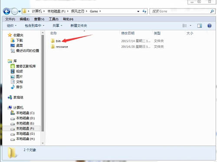Click the 收藏夹 star favorites item
This screenshot has width=217, height=162.
click(16, 35)
